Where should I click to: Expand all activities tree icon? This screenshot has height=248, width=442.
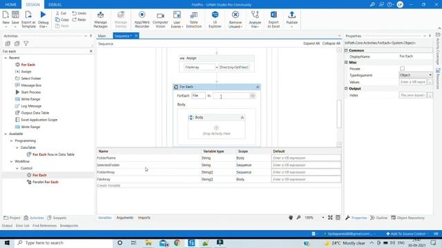click(x=8, y=43)
